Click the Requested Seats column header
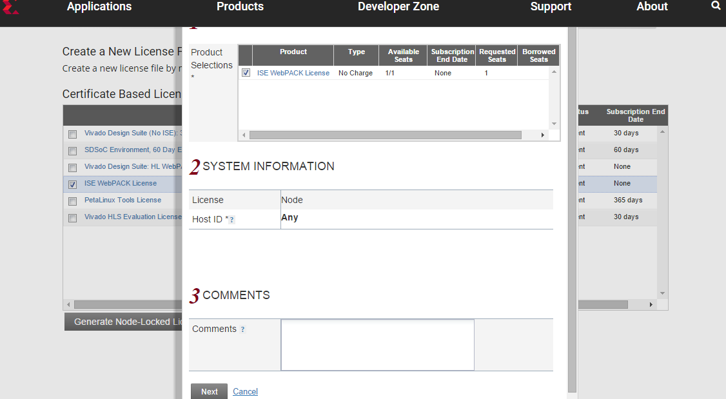The width and height of the screenshot is (726, 399). pos(497,55)
